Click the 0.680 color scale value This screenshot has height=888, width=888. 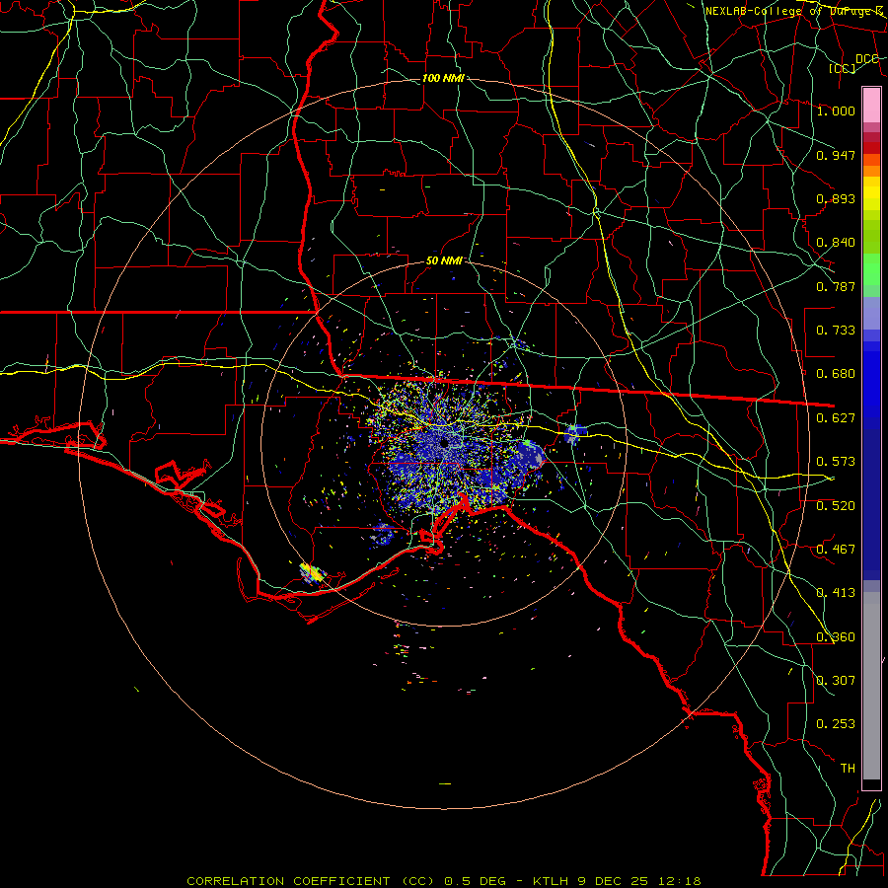[836, 374]
